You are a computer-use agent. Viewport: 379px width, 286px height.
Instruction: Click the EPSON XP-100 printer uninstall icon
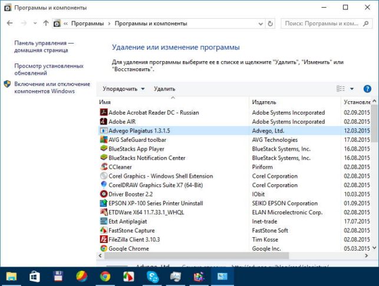104,203
